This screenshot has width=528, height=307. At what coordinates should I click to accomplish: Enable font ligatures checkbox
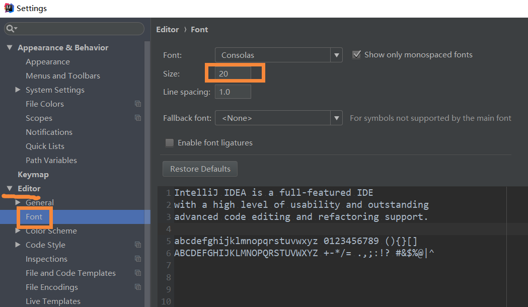(170, 143)
